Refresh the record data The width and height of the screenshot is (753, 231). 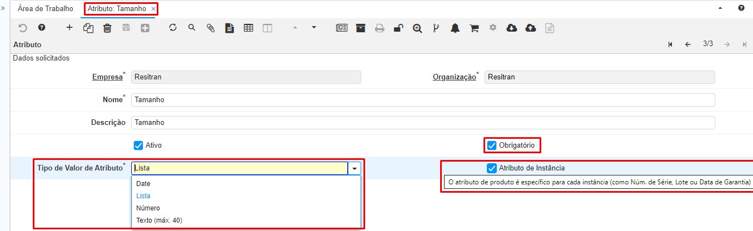[x=173, y=28]
